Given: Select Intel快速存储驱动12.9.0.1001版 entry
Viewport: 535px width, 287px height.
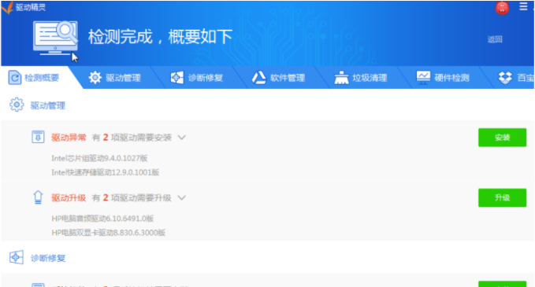Looking at the screenshot, I should pyautogui.click(x=105, y=173).
